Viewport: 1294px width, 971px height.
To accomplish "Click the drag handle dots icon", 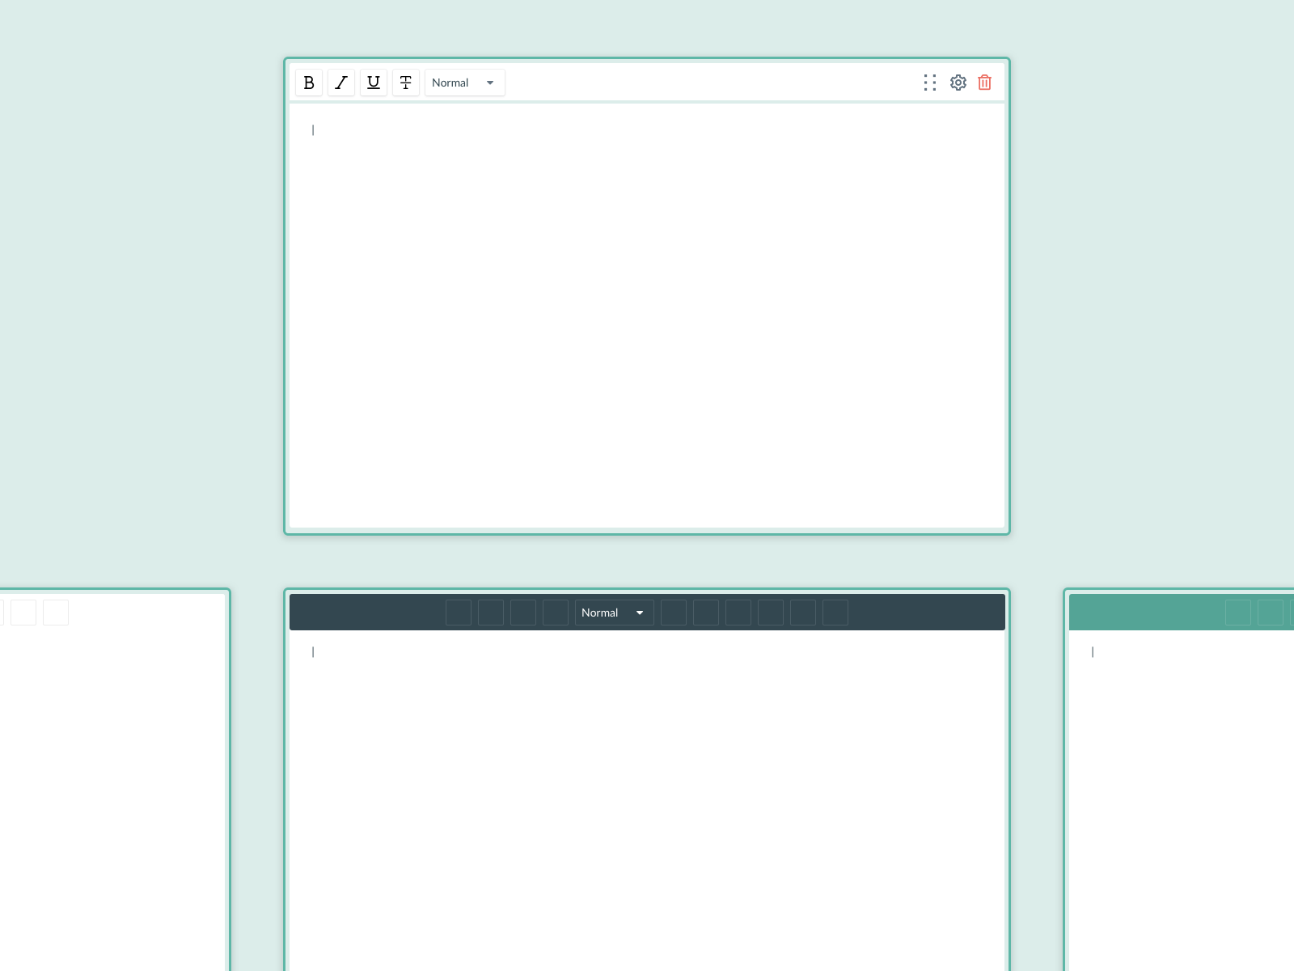I will [x=928, y=82].
